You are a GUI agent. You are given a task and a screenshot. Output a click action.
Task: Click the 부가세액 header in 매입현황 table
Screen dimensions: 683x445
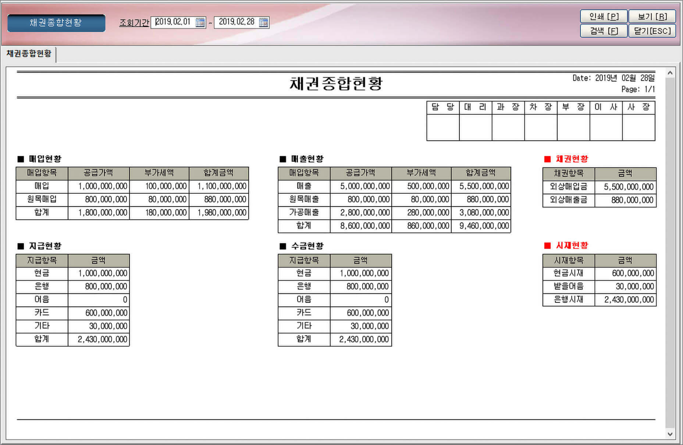[x=159, y=173]
